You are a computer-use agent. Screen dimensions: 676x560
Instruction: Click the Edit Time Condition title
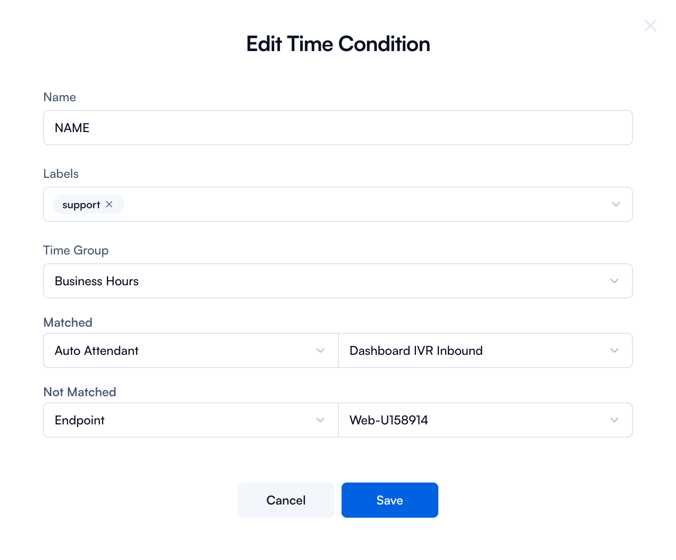338,44
